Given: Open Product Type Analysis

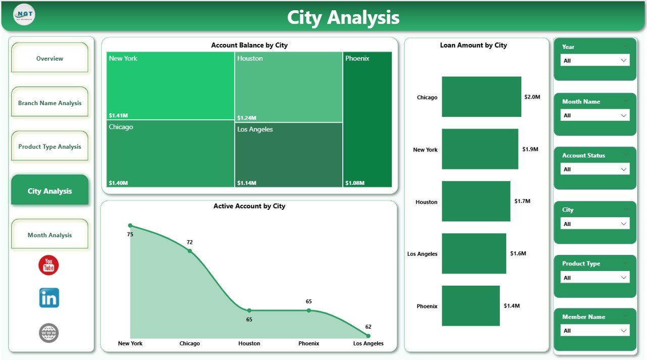Looking at the screenshot, I should [x=49, y=146].
